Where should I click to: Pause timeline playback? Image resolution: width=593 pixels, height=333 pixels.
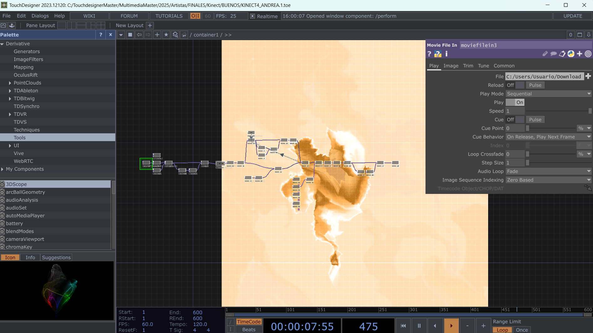point(419,326)
